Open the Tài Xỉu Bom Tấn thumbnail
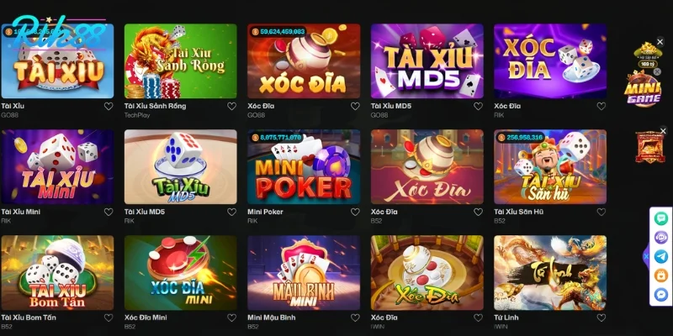The height and width of the screenshot is (336, 673). click(x=57, y=272)
